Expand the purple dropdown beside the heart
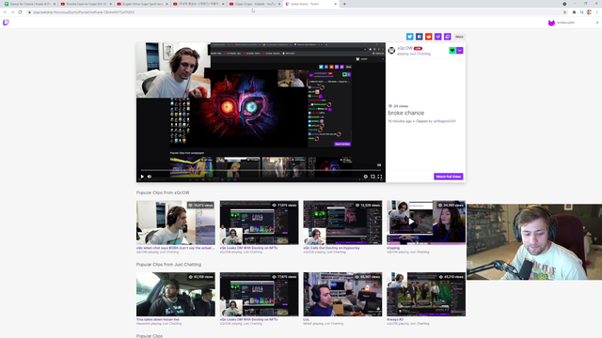 [x=460, y=50]
